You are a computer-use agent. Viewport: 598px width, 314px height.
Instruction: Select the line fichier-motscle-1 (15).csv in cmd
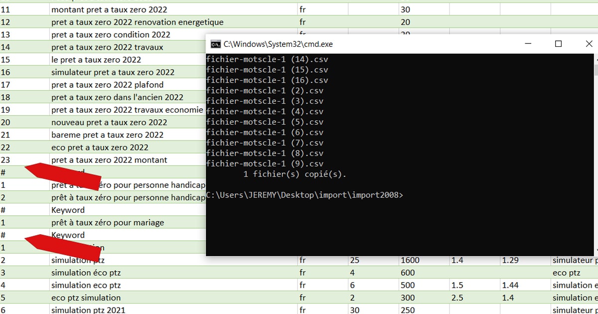point(267,70)
